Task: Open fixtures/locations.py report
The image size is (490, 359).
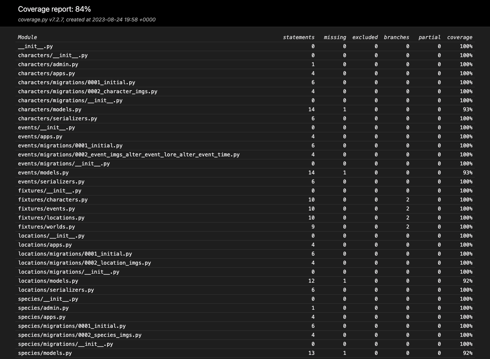Action: point(51,218)
